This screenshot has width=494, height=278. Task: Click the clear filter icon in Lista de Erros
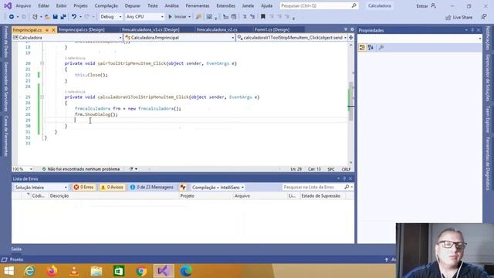183,187
